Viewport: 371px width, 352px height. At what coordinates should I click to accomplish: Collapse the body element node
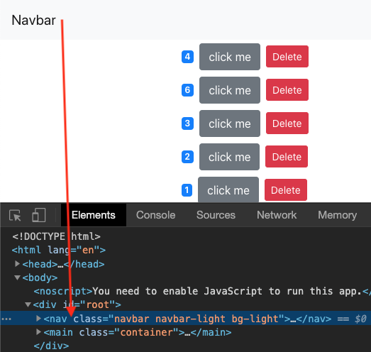pos(17,277)
